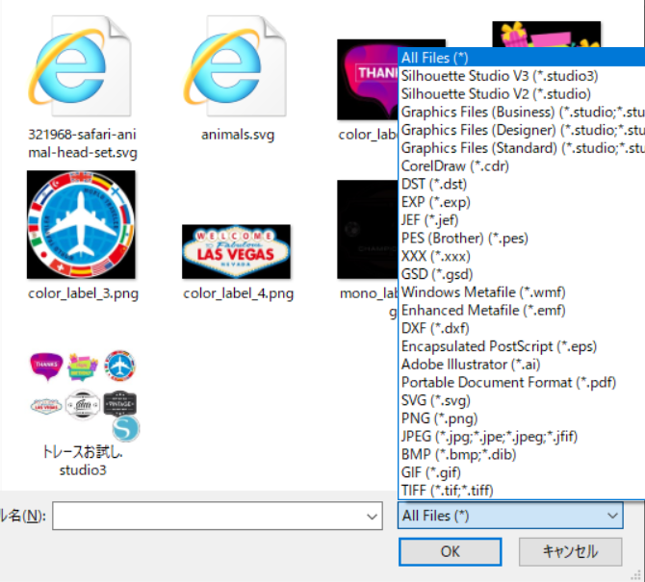Filter by JPEG (*.jpg;*.jpe;*.jpeg;*.jfif)
This screenshot has width=645, height=582.
pos(521,437)
